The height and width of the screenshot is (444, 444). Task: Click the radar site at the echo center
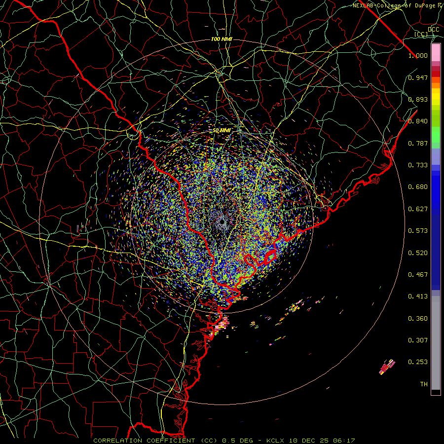coord(223,222)
